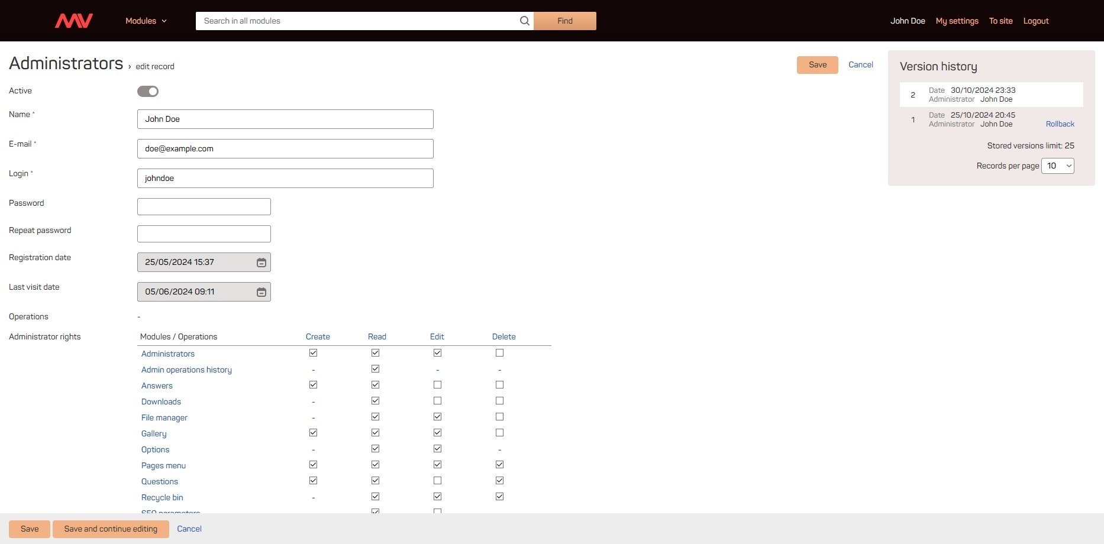Open My settings in top bar
Image resolution: width=1104 pixels, height=544 pixels.
(957, 21)
